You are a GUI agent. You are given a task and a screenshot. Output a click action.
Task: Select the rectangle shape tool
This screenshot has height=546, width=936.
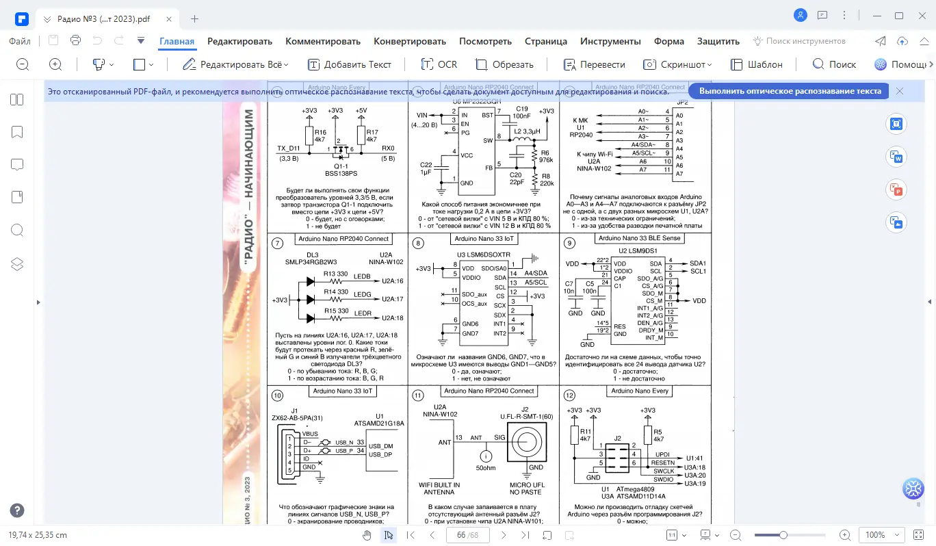pyautogui.click(x=139, y=64)
